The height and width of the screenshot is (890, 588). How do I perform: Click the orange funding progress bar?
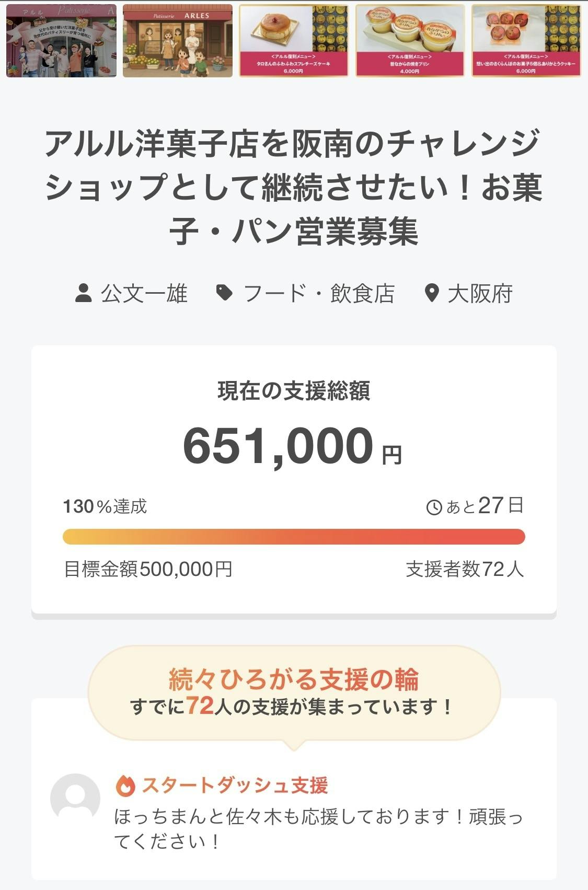click(294, 537)
